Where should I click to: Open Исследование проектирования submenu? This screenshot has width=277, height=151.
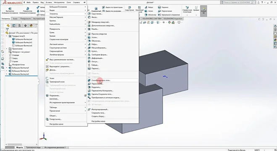[x=66, y=102]
